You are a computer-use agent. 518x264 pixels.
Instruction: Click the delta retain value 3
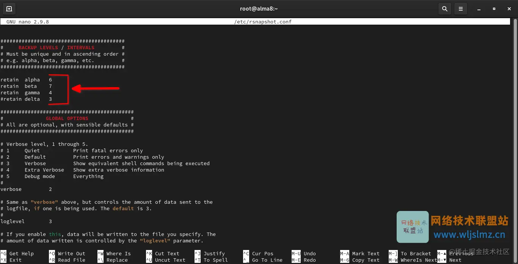(x=50, y=99)
